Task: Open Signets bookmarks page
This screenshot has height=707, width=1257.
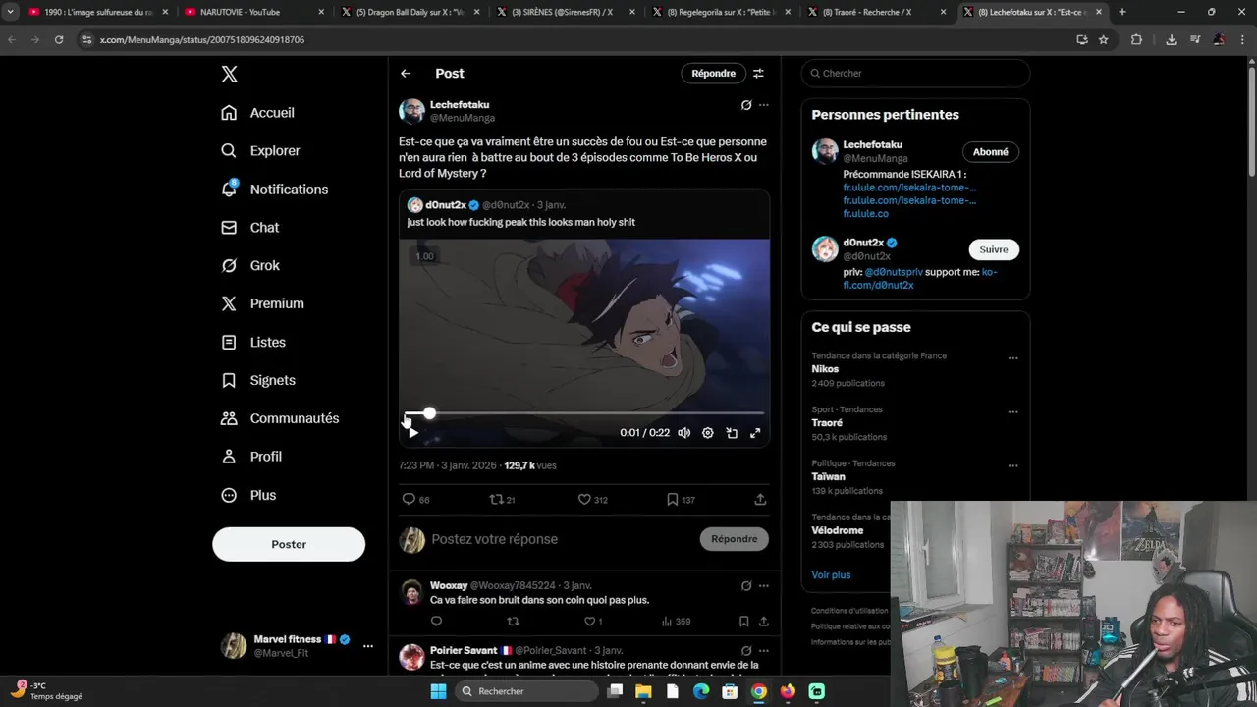Action: [x=258, y=381]
